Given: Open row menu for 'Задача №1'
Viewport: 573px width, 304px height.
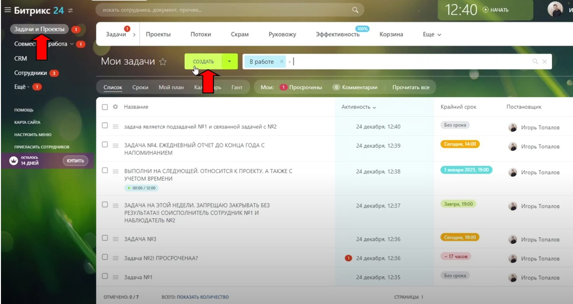Looking at the screenshot, I should (x=116, y=277).
